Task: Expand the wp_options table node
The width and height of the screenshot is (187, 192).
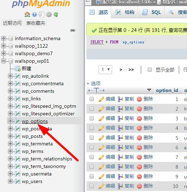Action: (10, 121)
